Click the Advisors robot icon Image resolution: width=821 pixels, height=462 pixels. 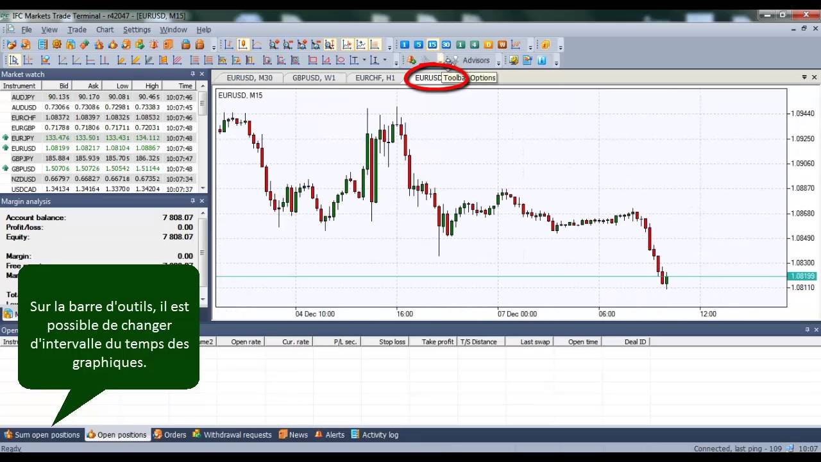(455, 60)
